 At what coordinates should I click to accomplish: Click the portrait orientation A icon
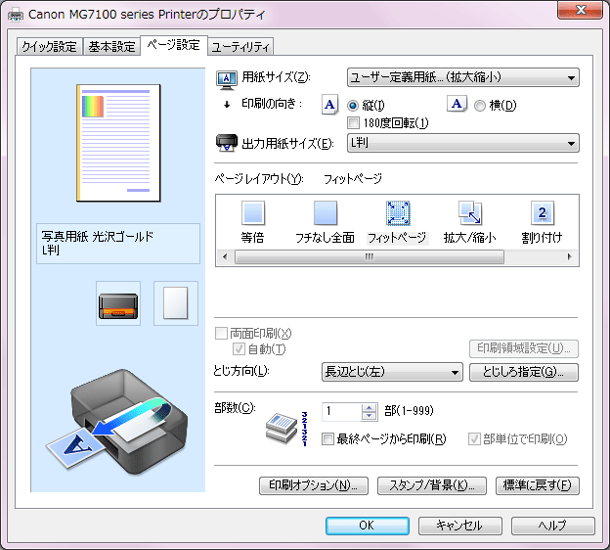coord(329,105)
